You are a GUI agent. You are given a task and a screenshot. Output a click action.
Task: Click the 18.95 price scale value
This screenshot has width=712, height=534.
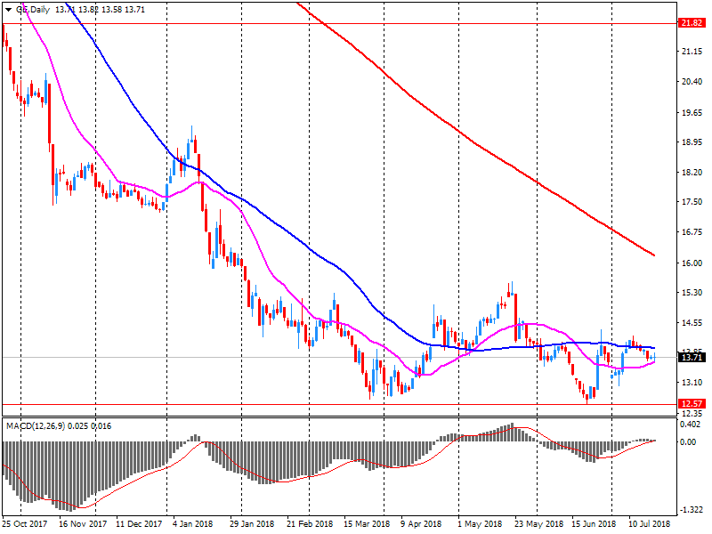(692, 142)
